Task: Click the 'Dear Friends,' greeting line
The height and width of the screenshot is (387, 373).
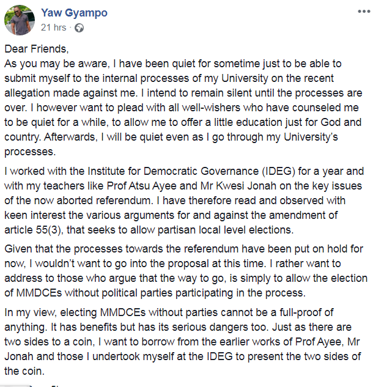Action: pyautogui.click(x=37, y=49)
